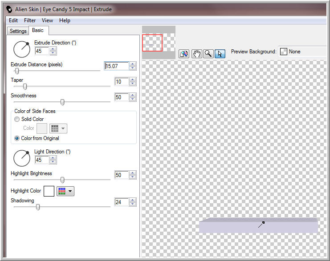
Task: Decrease Extrude Direction with down arrow
Action: (x=53, y=53)
